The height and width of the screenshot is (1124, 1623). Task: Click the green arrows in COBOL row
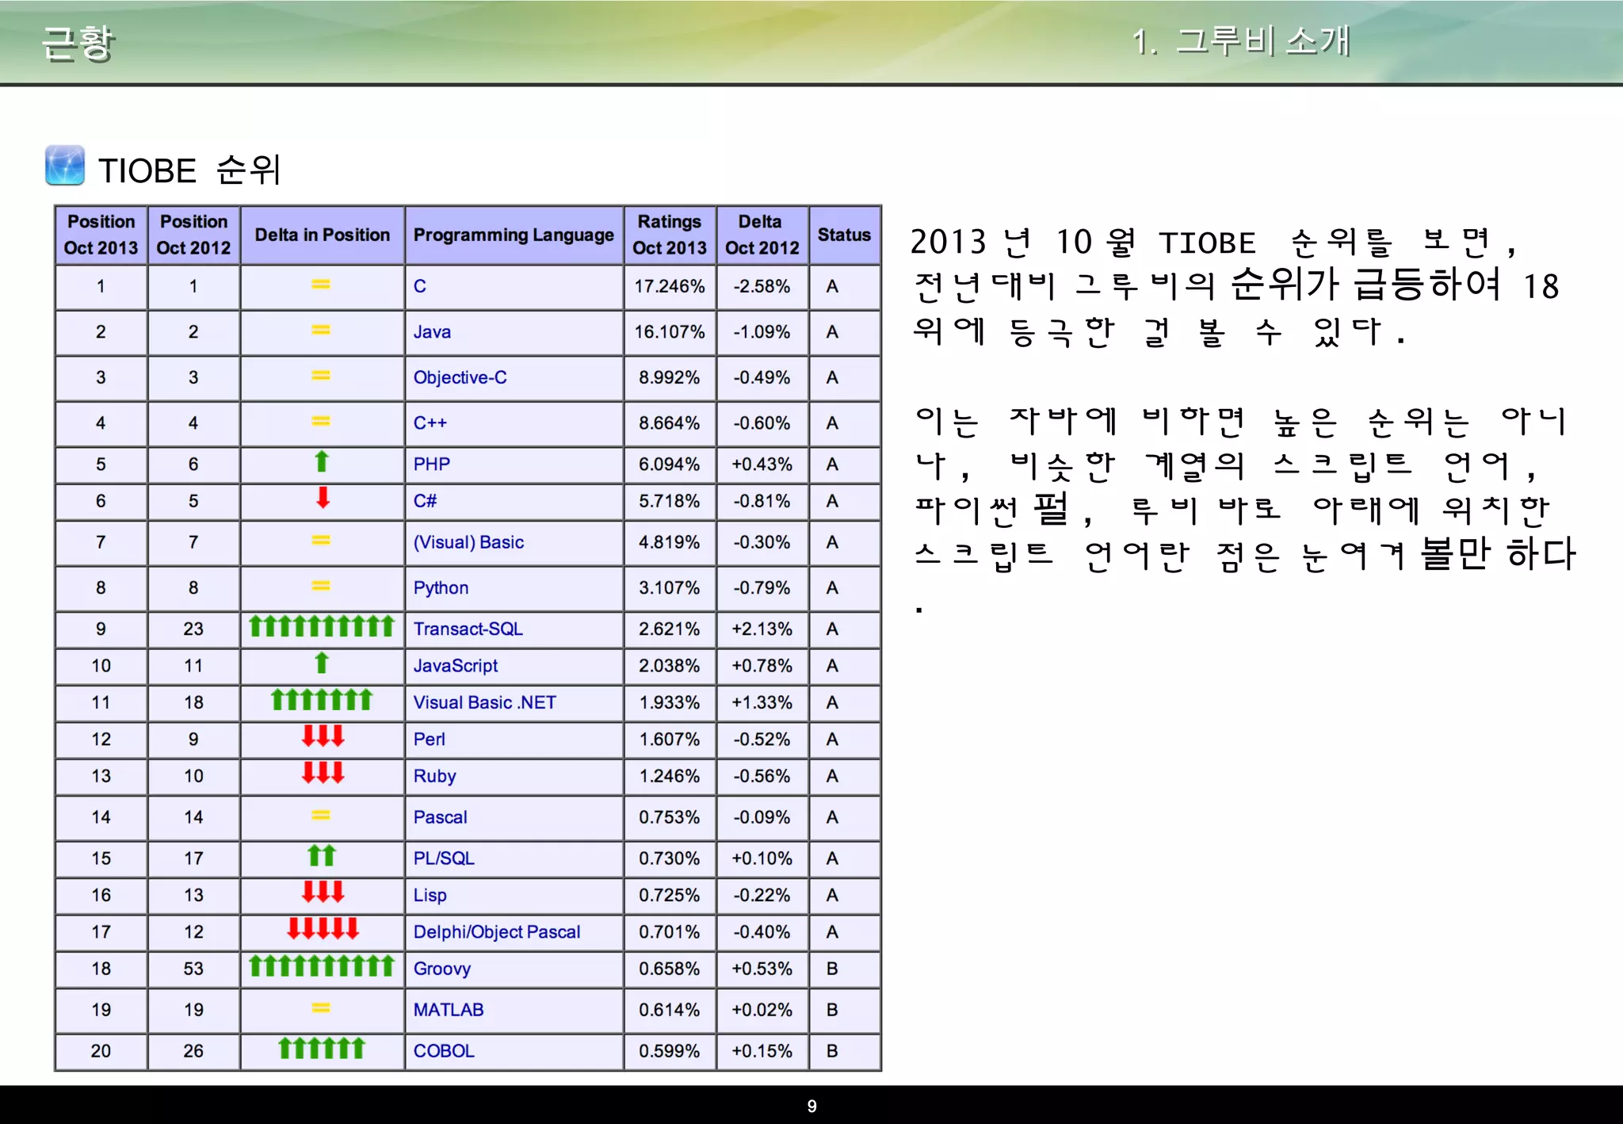322,1049
